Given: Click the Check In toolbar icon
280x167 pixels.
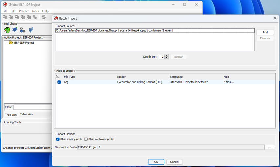Looking at the screenshot, I should (x=23, y=17).
